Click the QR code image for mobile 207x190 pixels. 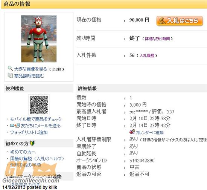click(39, 104)
